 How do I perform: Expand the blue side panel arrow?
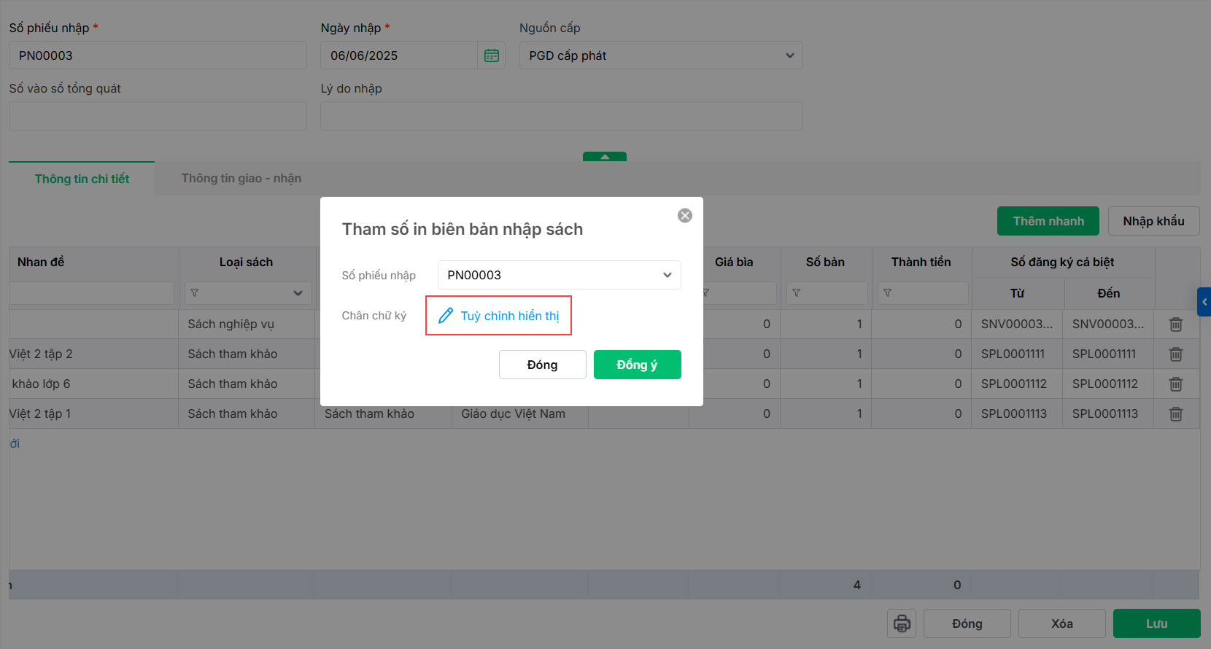point(1204,301)
